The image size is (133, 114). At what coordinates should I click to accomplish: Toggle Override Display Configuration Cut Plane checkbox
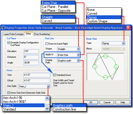pos(9,43)
